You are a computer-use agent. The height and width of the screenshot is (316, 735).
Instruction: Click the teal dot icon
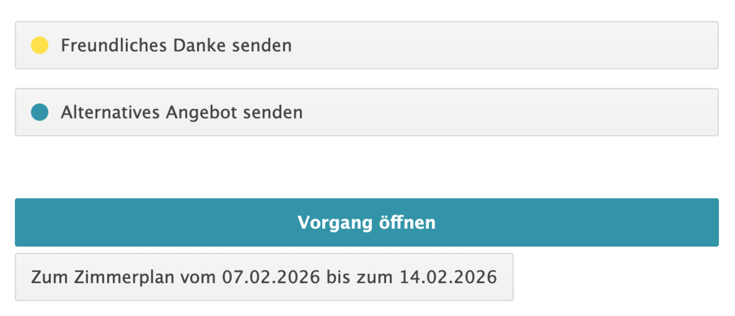40,112
